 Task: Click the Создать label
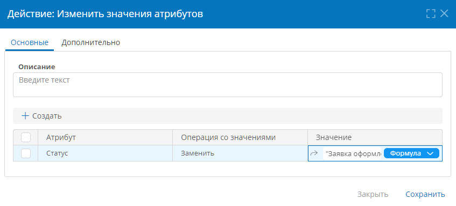point(47,116)
